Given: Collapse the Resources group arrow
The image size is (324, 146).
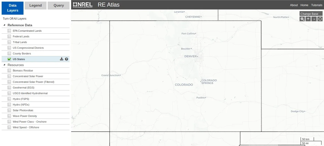Looking at the screenshot, I should (x=4, y=65).
